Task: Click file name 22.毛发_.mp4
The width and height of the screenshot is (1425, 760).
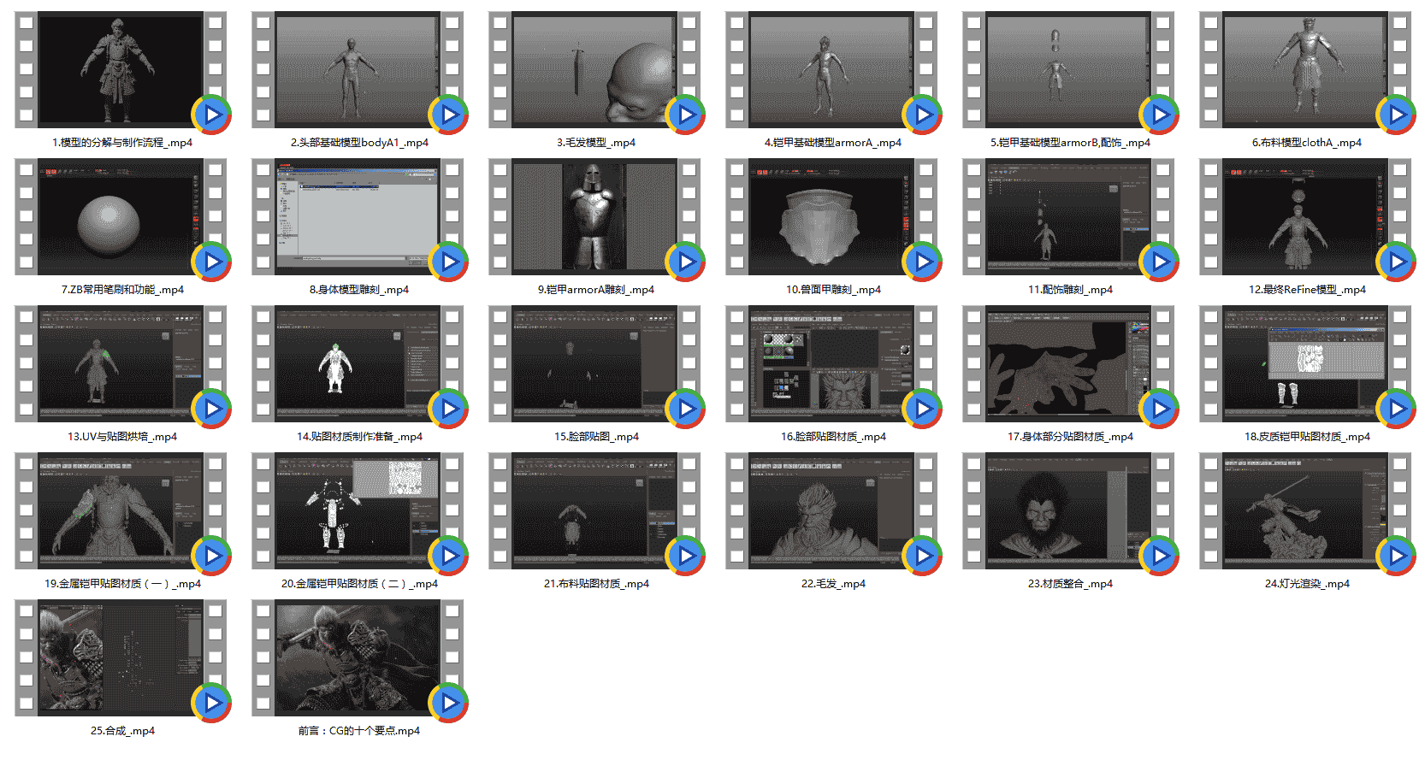Action: [833, 584]
